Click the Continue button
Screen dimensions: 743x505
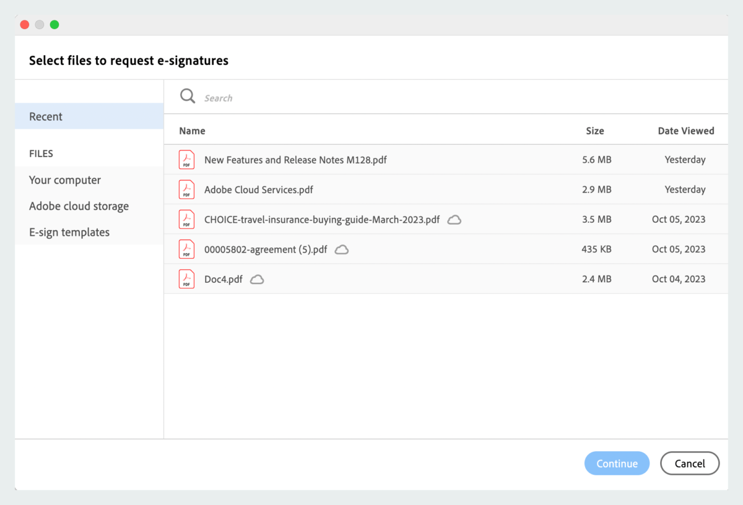tap(617, 464)
